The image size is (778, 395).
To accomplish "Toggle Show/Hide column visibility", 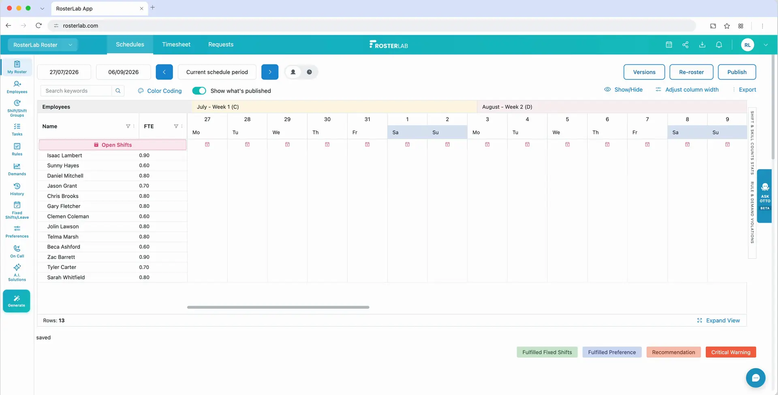I will click(623, 90).
